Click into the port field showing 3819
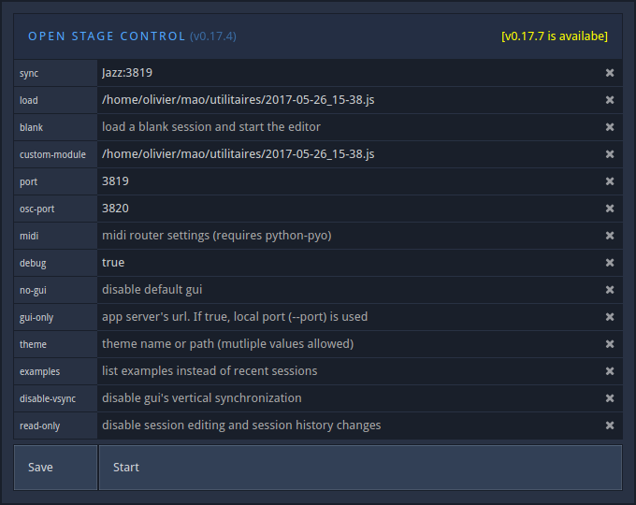 point(346,181)
